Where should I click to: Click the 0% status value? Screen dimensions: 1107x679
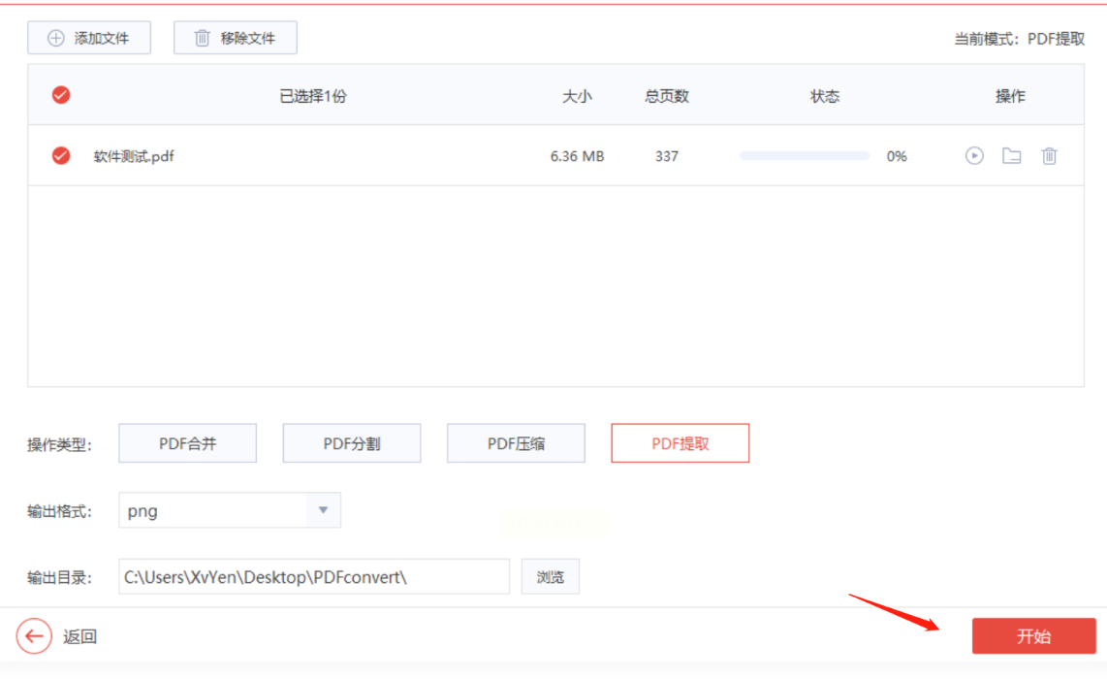coord(897,156)
